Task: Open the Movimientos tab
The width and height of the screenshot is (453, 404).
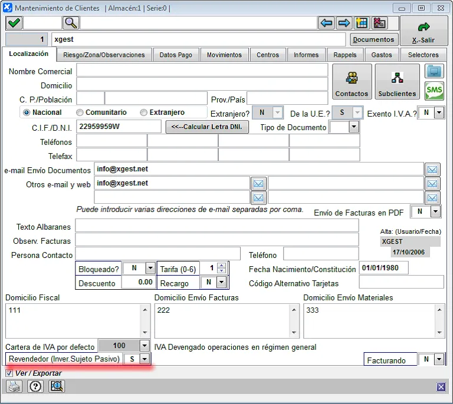Action: coord(224,55)
